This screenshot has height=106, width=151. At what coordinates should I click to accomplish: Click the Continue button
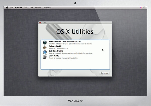click(x=104, y=73)
